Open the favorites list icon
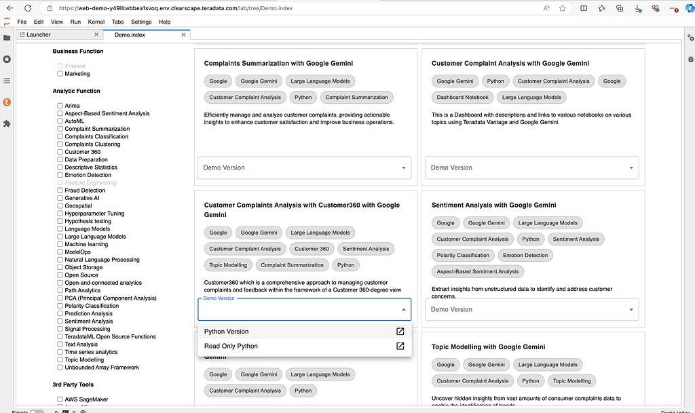This screenshot has width=695, height=413. [601, 8]
